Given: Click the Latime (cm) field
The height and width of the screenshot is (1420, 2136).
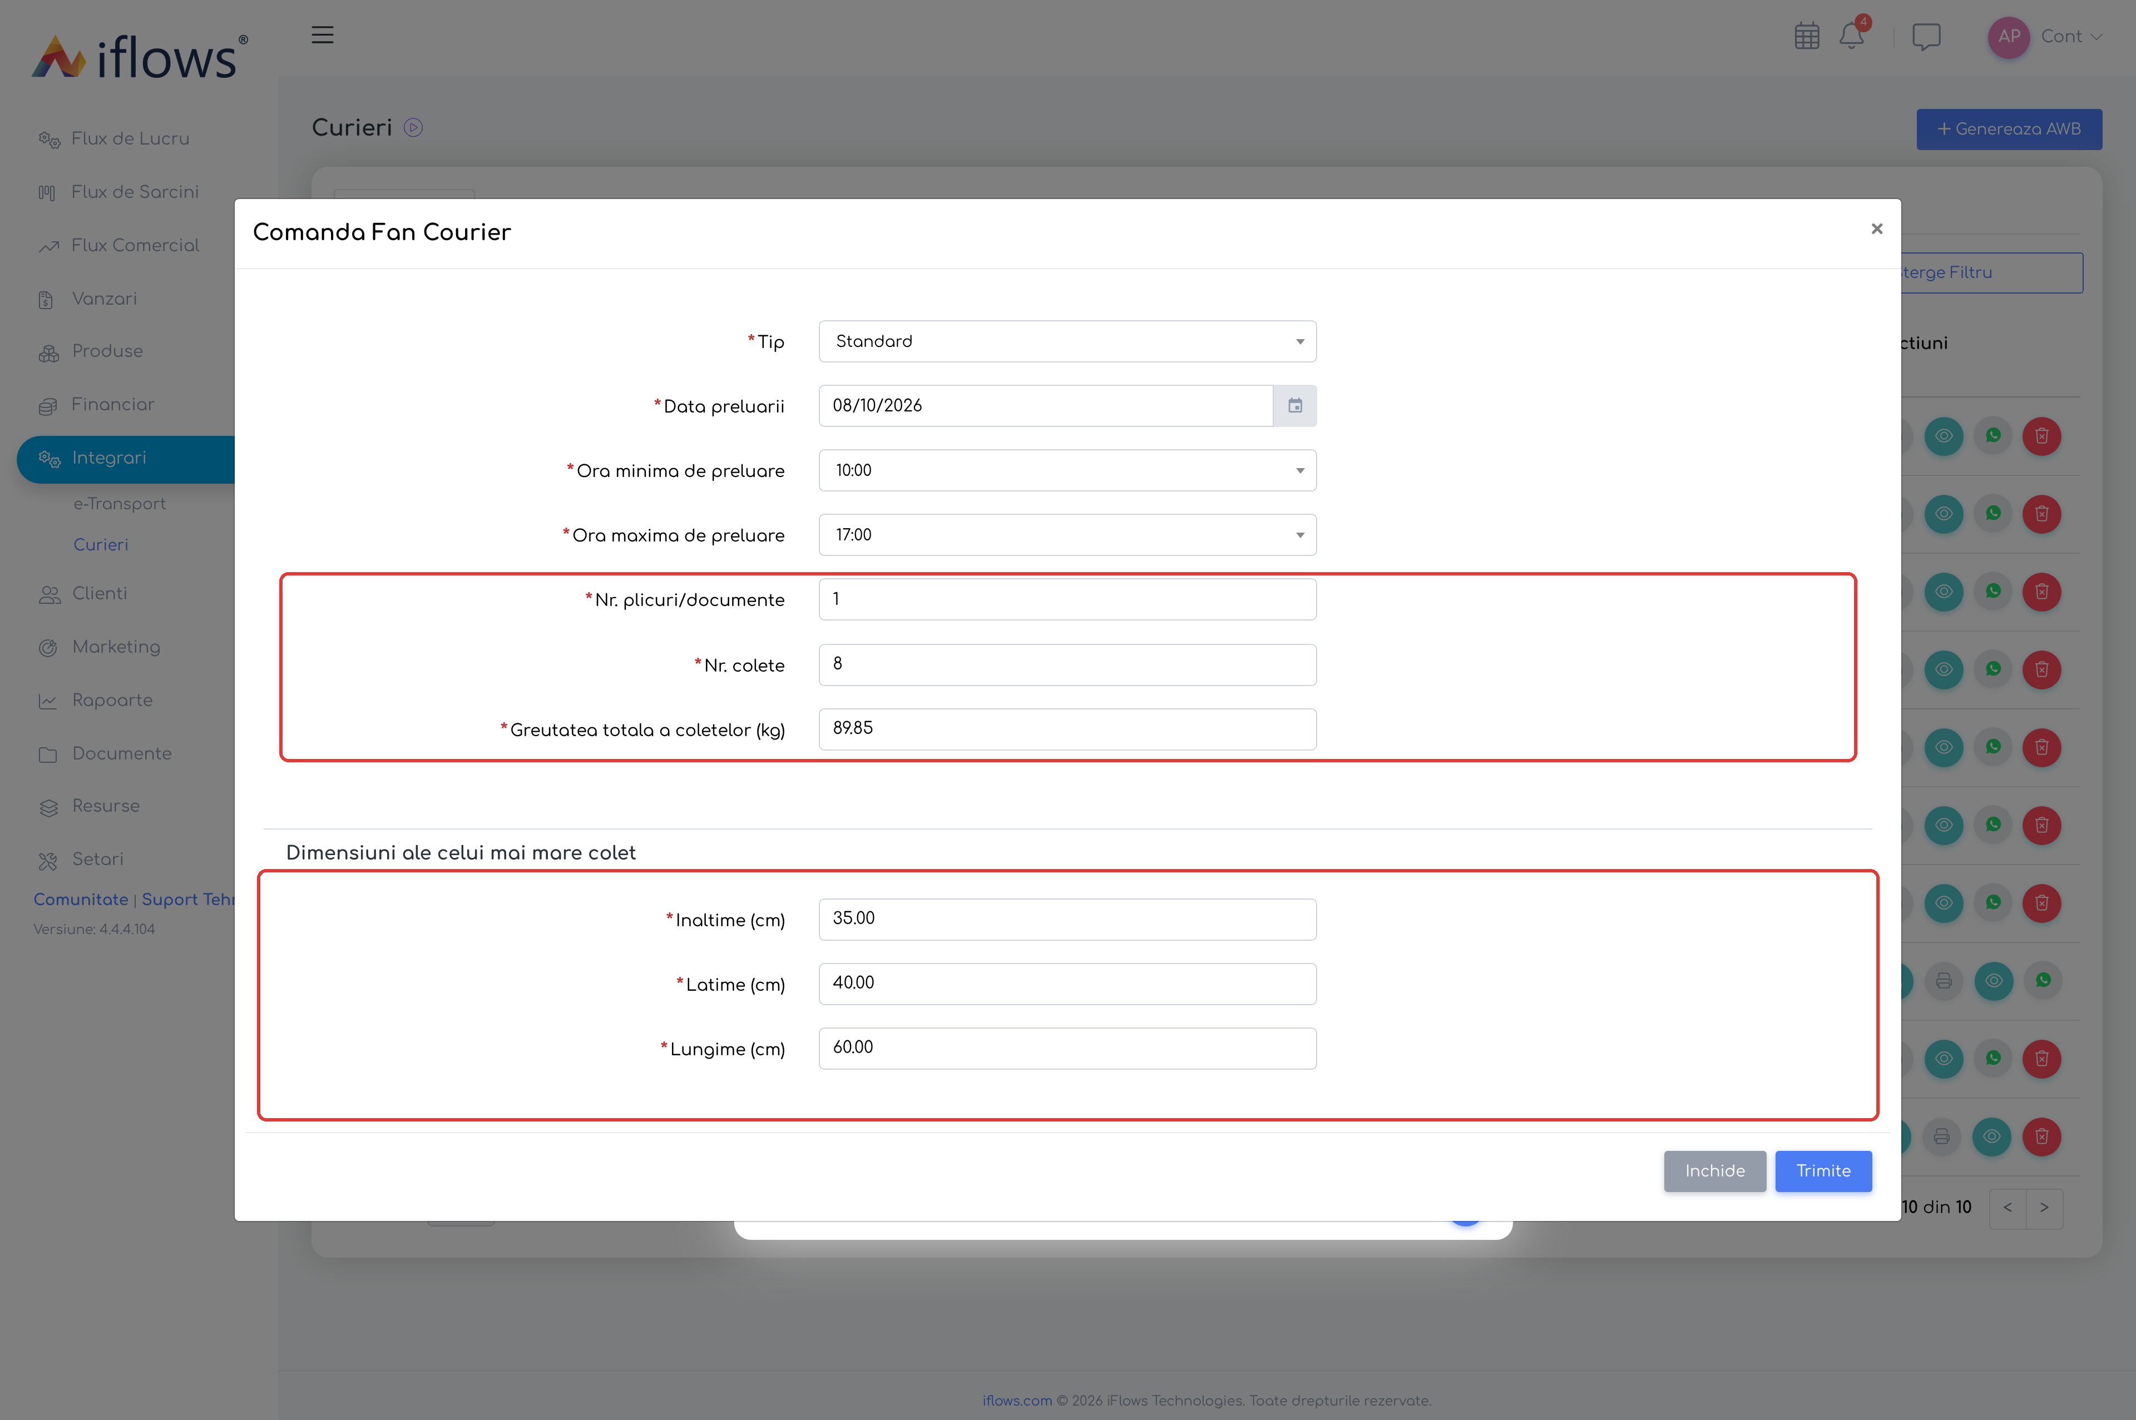Looking at the screenshot, I should (1067, 984).
